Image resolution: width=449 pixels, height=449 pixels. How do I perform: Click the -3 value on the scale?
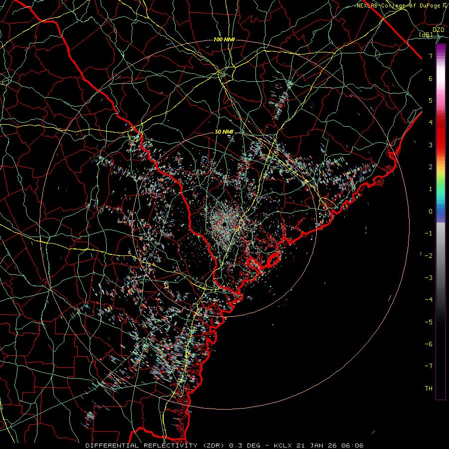(429, 278)
